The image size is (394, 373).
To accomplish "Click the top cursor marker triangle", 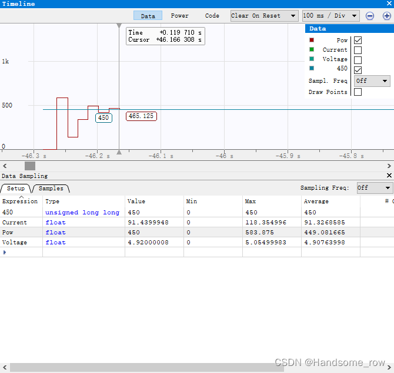I will [119, 25].
